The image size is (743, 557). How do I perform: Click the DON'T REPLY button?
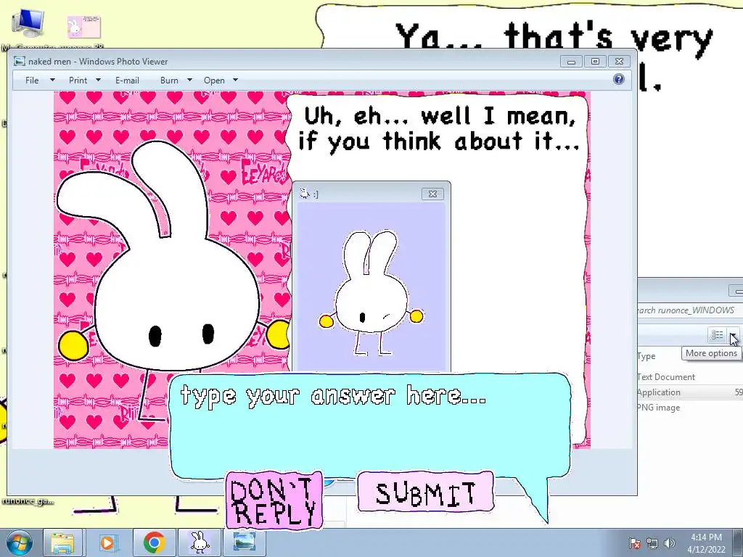coord(274,500)
